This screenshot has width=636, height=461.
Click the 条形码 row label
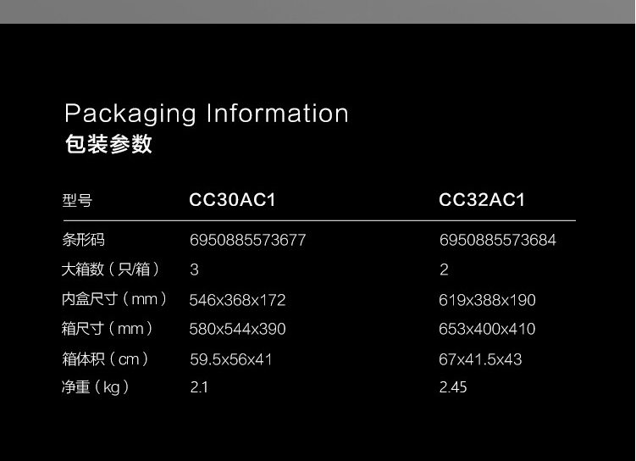(84, 240)
